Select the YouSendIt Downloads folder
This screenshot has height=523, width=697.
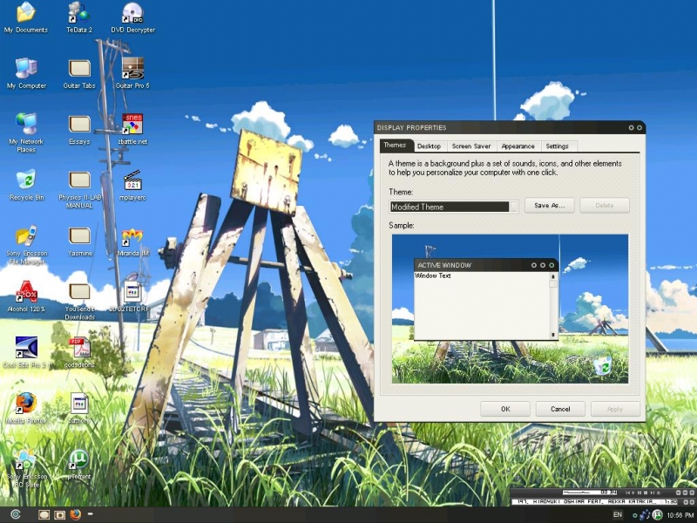79,301
